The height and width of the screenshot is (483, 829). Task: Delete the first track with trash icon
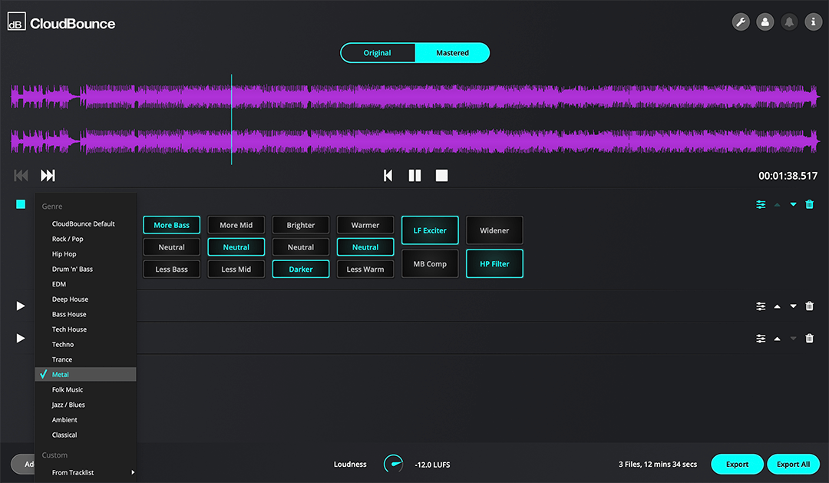pyautogui.click(x=809, y=204)
